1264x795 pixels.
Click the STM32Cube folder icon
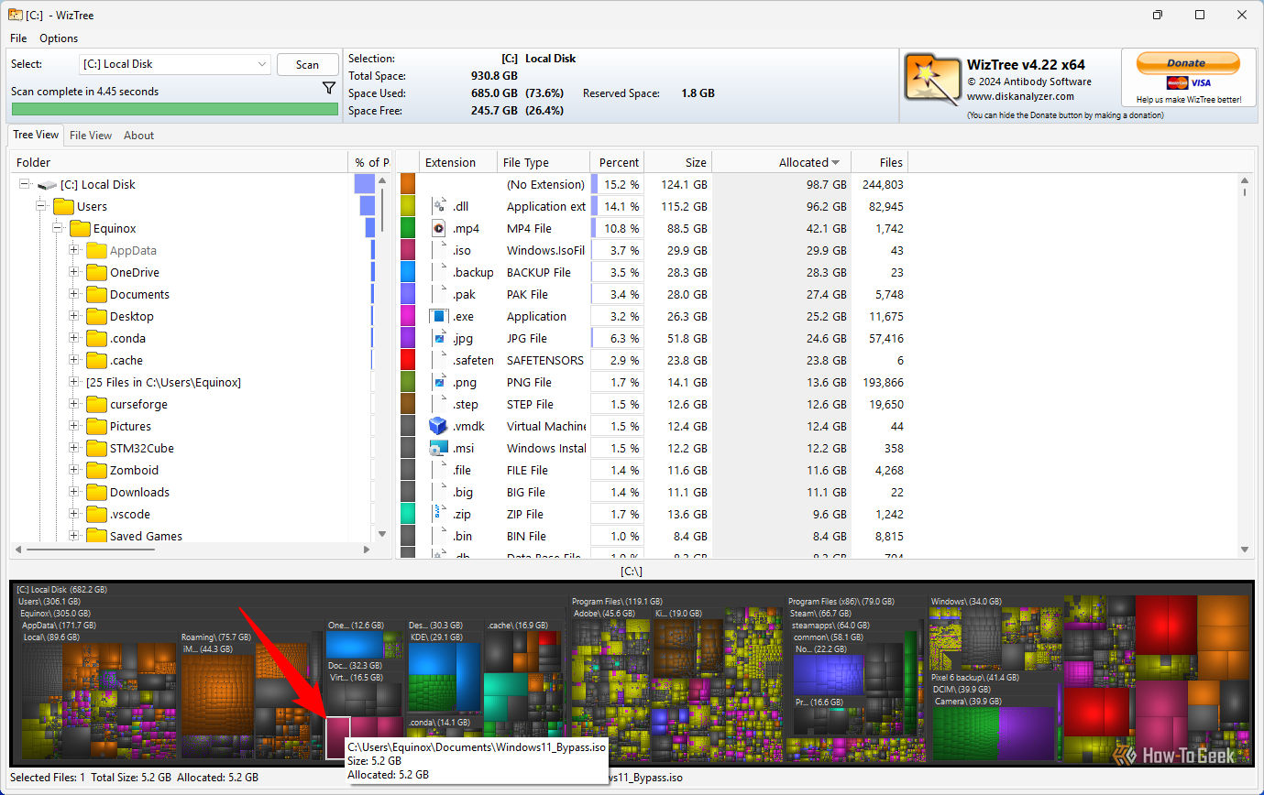point(96,449)
